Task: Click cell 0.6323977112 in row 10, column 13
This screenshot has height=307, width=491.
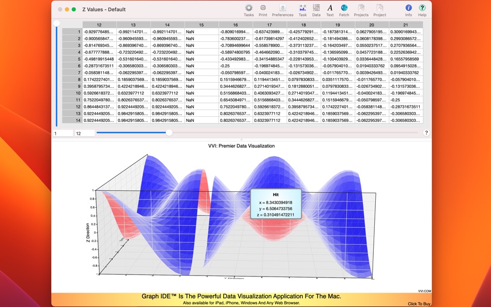Action: pos(133,93)
